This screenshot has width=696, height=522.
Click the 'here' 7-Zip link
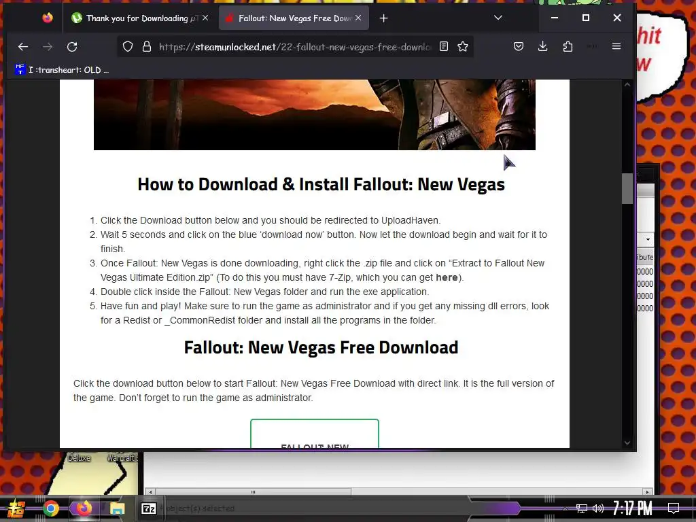[447, 277]
